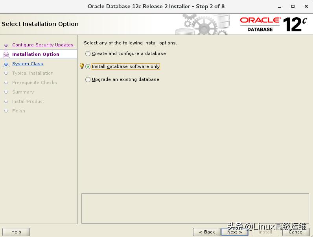The image size is (313, 237).
Task: Click the Finish step label
Action: (x=18, y=111)
